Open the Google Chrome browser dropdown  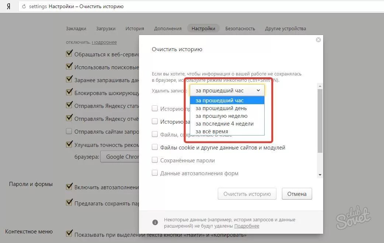pos(120,157)
